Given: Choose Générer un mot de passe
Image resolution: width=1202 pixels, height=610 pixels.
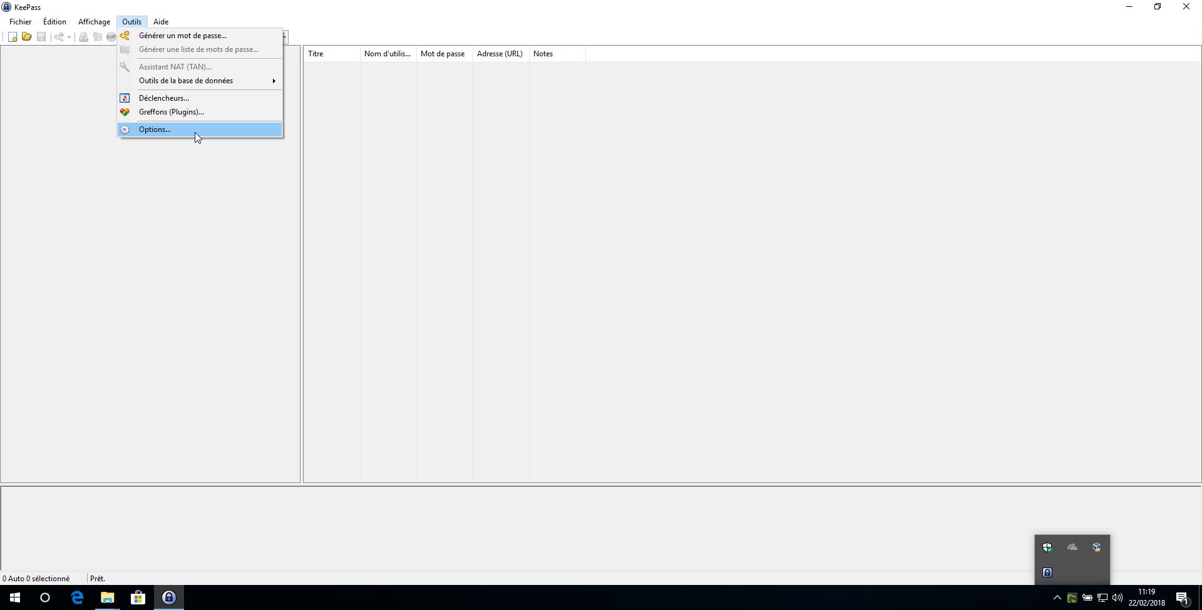Looking at the screenshot, I should [x=200, y=36].
